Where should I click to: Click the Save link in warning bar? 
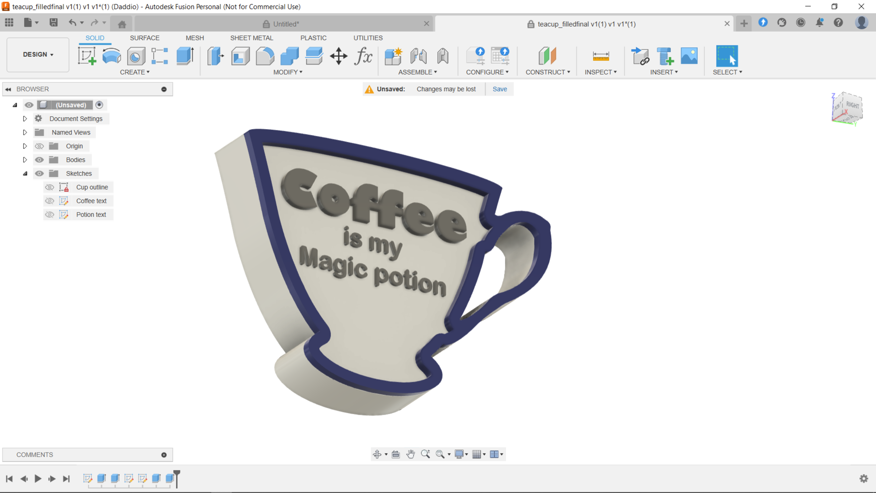[499, 89]
